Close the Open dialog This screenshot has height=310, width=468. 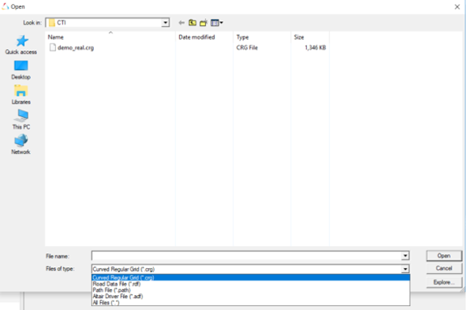click(457, 6)
